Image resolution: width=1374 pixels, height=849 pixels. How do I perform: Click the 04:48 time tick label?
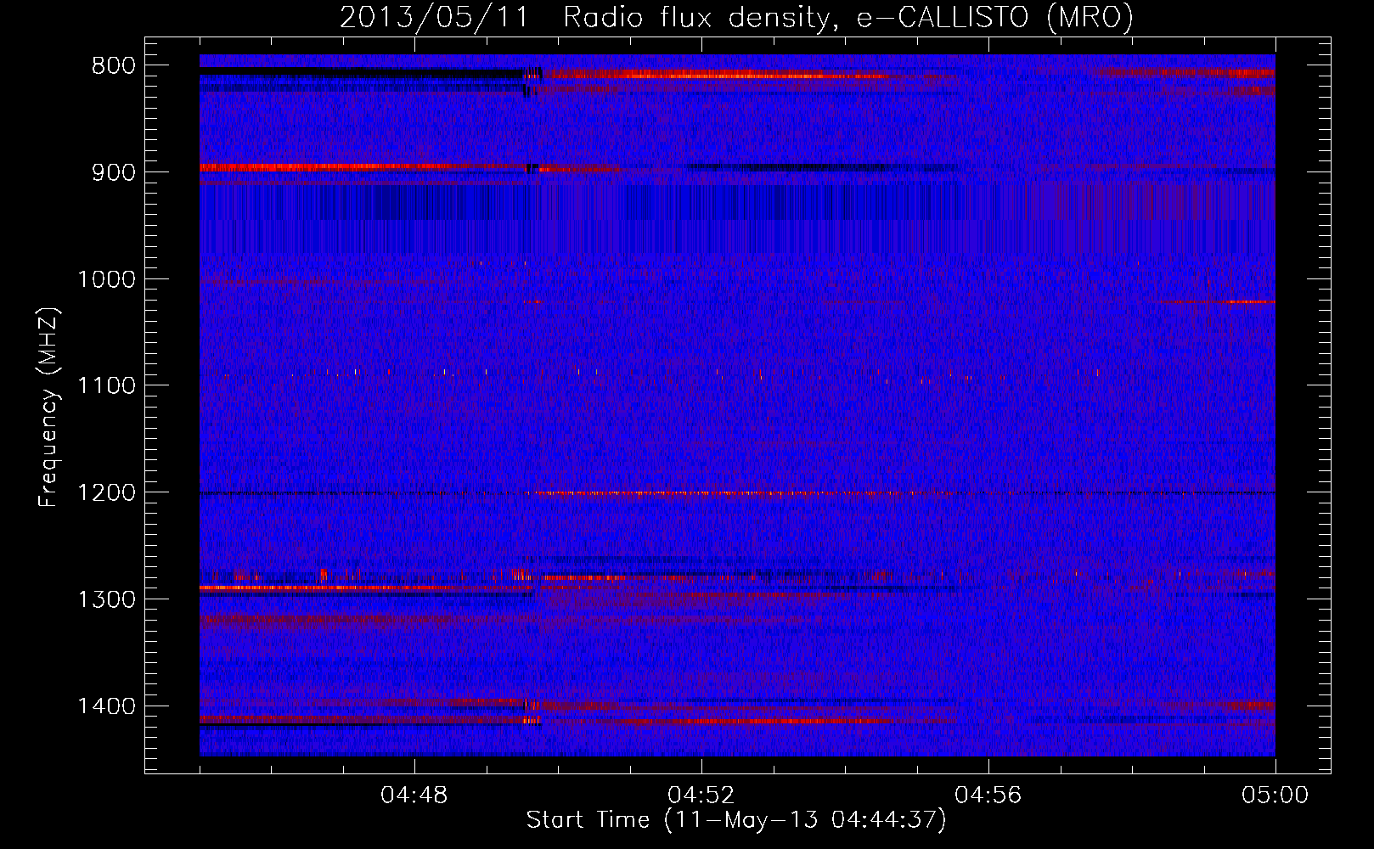[x=414, y=796]
